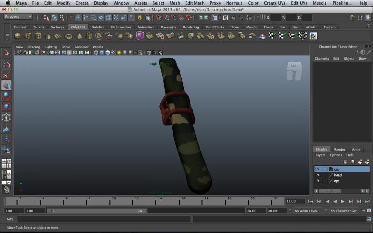Toggle visibility of the head layer
The image size is (373, 233).
click(x=318, y=175)
